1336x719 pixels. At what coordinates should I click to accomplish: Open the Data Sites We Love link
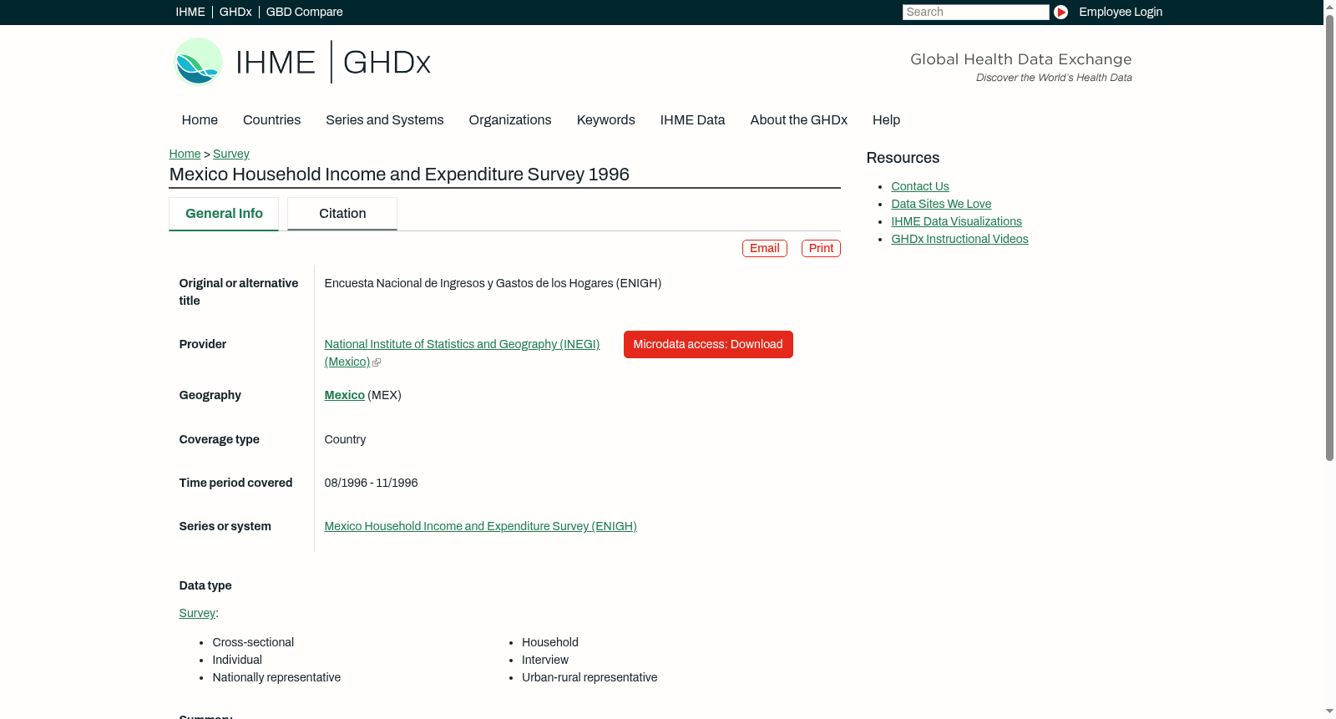941,204
